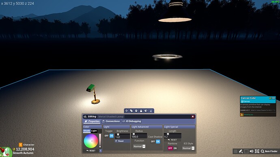280x157 pixels.
Task: Click the shield icon in gizmo toolbar
Action: pos(136,111)
